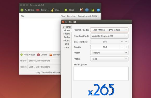Image resolution: width=151 pixels, height=98 pixels.
Task: Click the x265 logo image
Action: [x=101, y=90]
